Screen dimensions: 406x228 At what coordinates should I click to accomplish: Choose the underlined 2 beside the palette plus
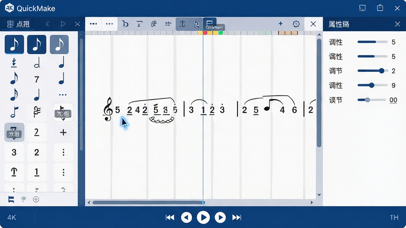37,132
